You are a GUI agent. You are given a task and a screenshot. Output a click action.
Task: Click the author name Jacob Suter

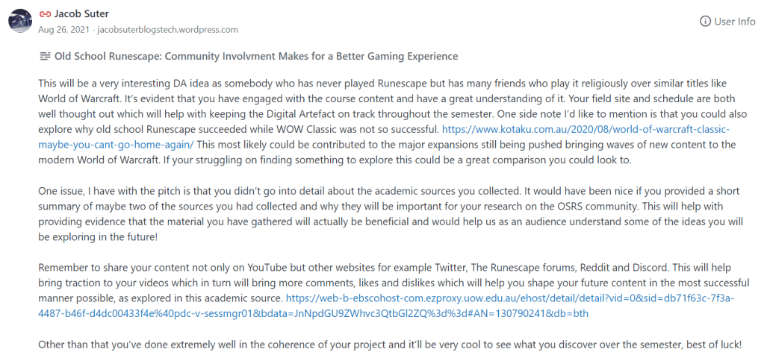[x=81, y=13]
